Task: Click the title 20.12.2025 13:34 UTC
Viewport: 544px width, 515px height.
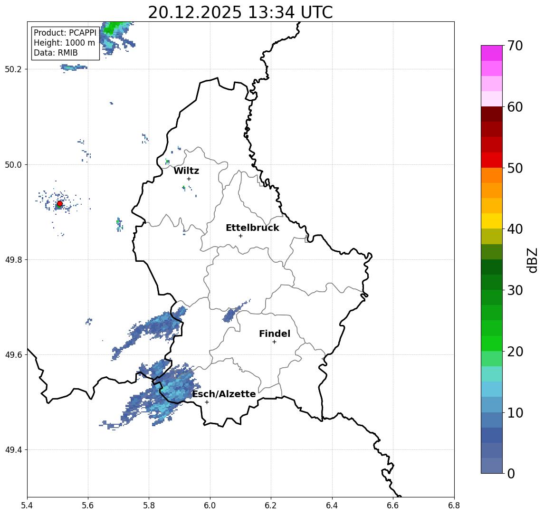Action: point(240,12)
